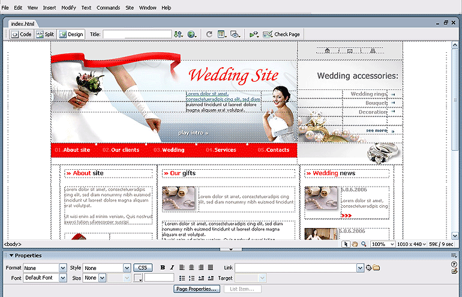Open the File menu

pos(5,8)
